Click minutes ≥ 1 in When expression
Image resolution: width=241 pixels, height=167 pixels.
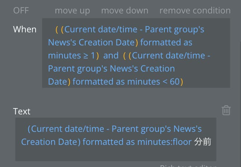(x=71, y=56)
